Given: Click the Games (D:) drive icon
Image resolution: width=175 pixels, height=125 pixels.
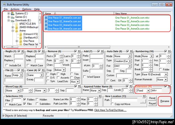Looking at the screenshot, I should [x=13, y=17].
